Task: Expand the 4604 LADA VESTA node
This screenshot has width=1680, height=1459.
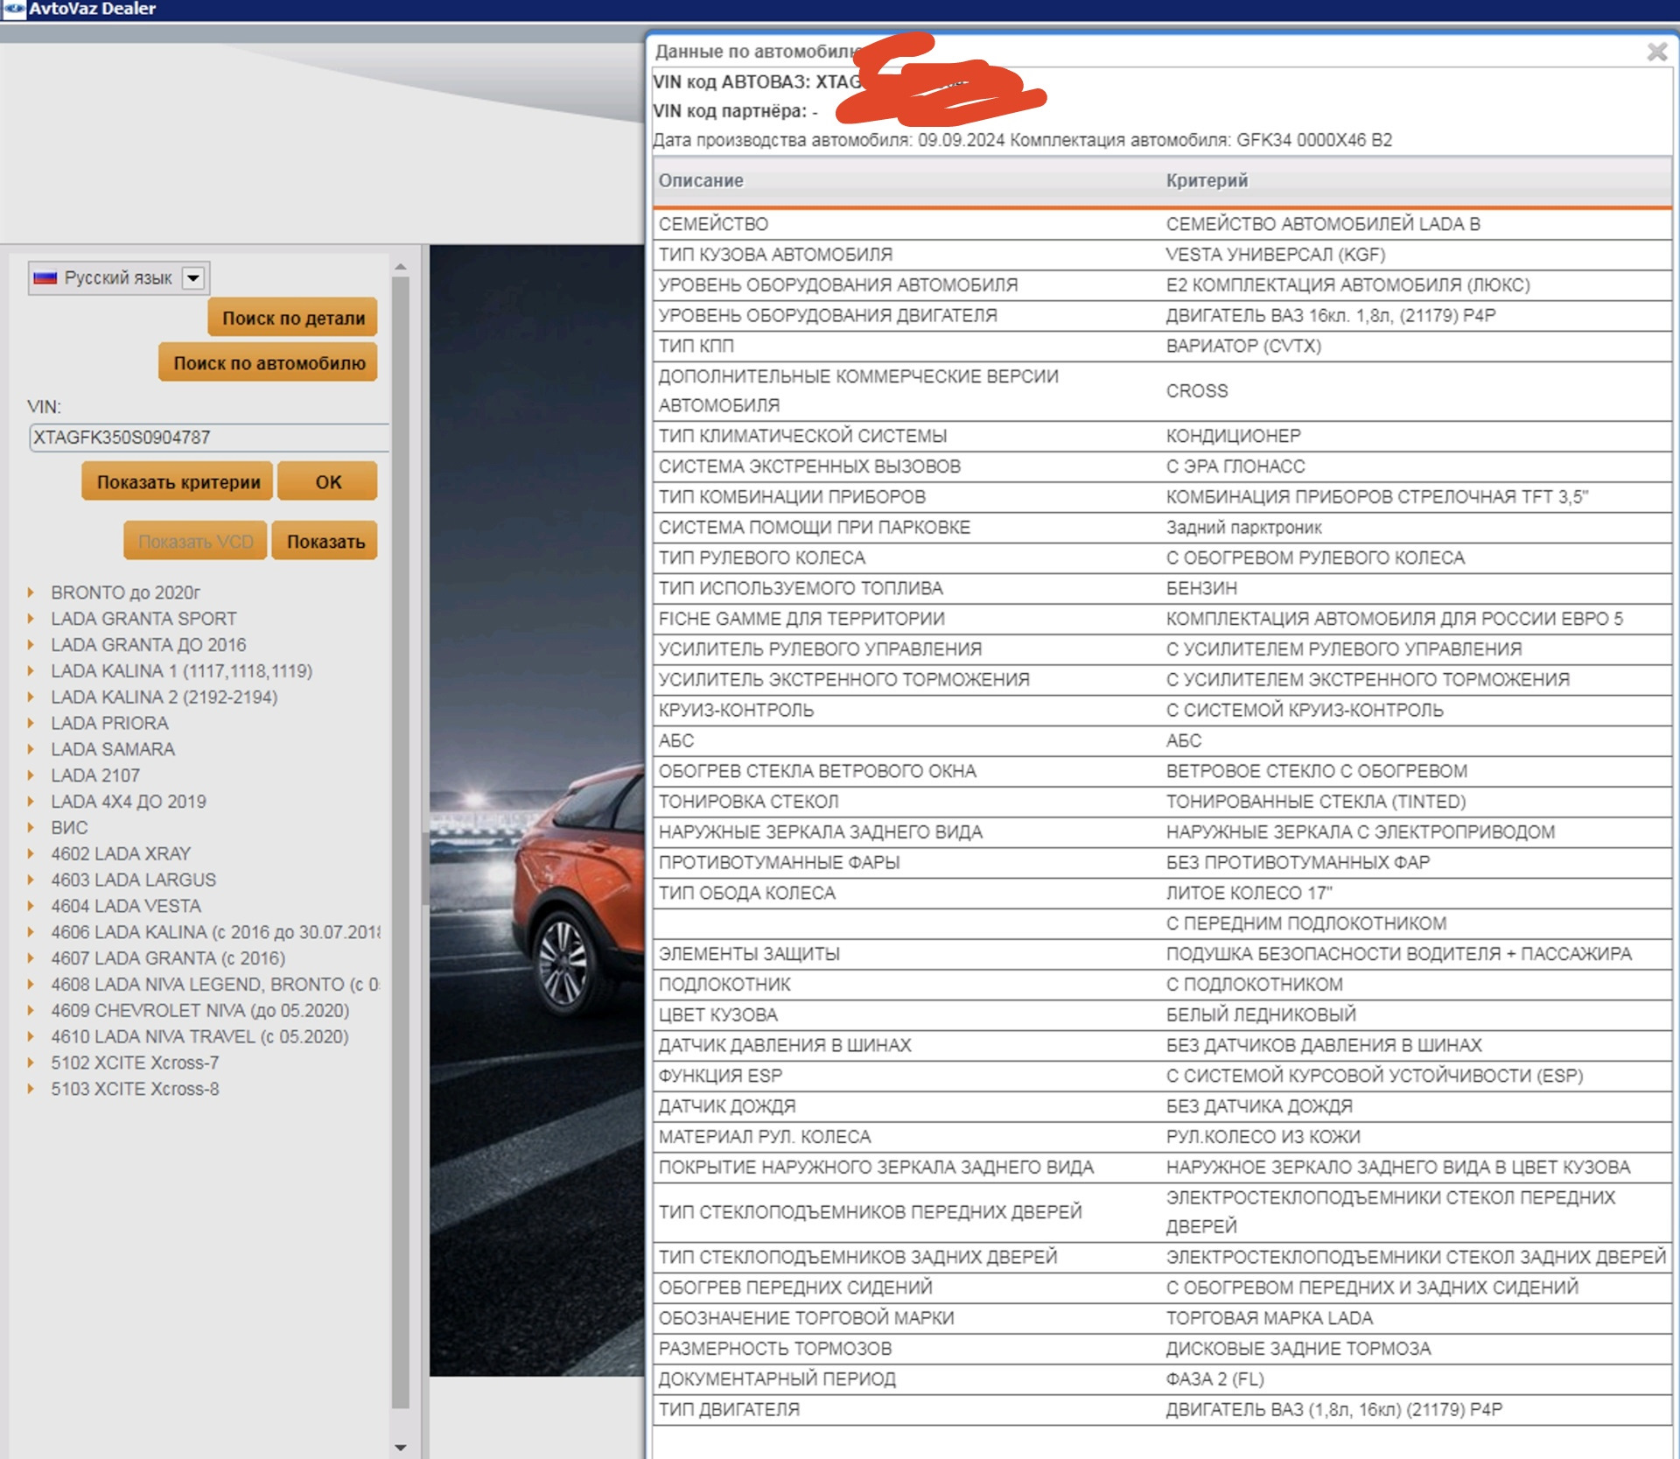Action: (x=31, y=906)
